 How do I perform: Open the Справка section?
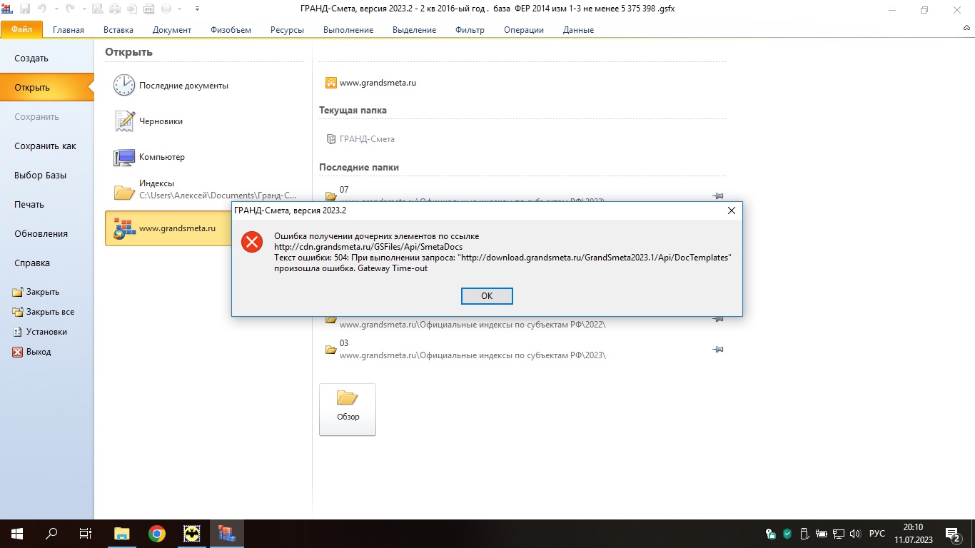(x=47, y=263)
